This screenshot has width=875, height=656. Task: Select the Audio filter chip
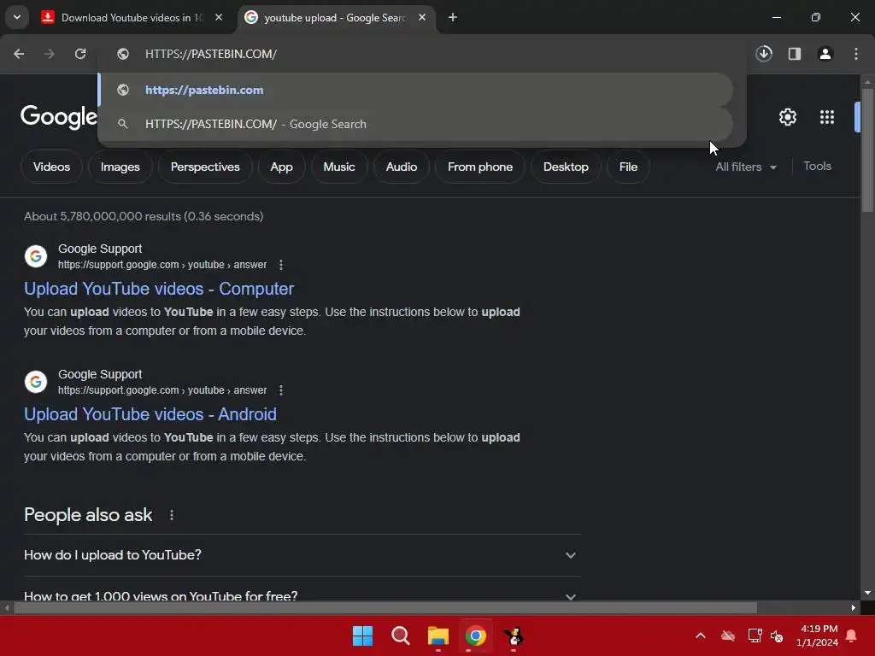402,167
